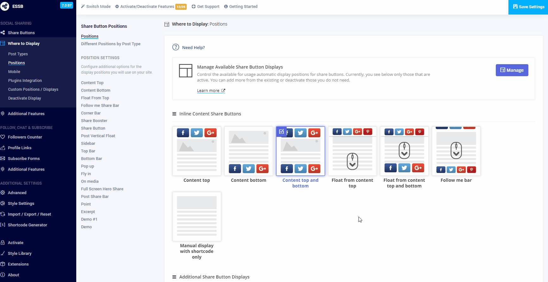Select the Content top position thumbnail
548x282 pixels.
click(196, 151)
